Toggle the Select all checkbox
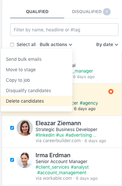The height and width of the screenshot is (186, 122). pos(12,45)
